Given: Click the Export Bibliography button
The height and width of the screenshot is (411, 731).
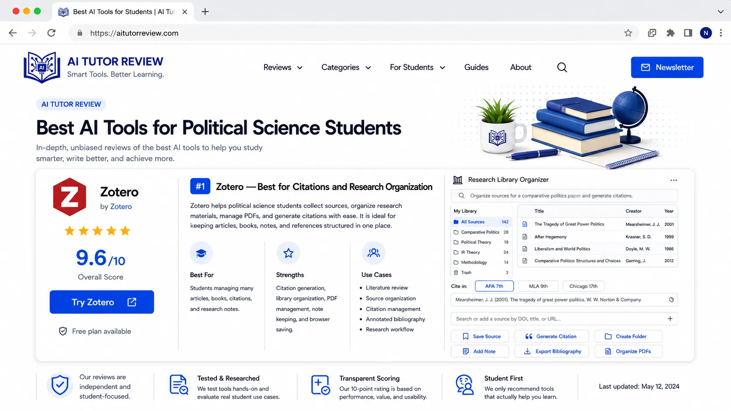Looking at the screenshot, I should coord(551,351).
